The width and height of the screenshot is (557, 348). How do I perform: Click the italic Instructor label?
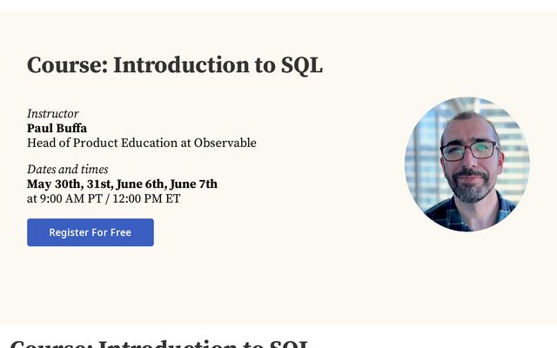(x=52, y=114)
